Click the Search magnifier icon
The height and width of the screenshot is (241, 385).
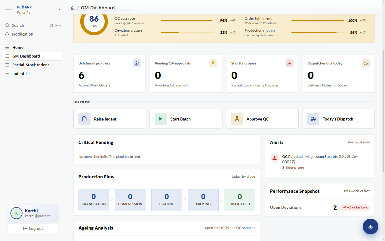click(7, 25)
